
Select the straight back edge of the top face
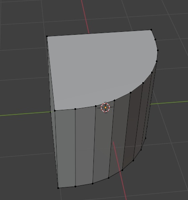pos(99,33)
